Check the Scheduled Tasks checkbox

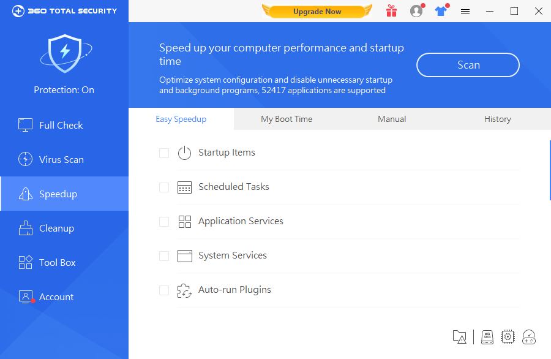(x=164, y=187)
